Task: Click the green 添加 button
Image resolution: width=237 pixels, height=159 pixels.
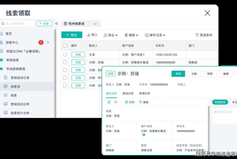Action: pyautogui.click(x=72, y=35)
